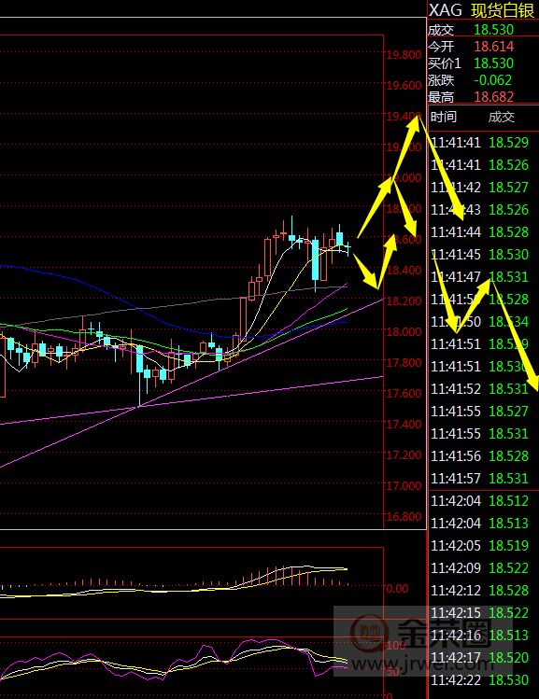
Task: Click the 19.600 price axis label
Action: pos(404,86)
